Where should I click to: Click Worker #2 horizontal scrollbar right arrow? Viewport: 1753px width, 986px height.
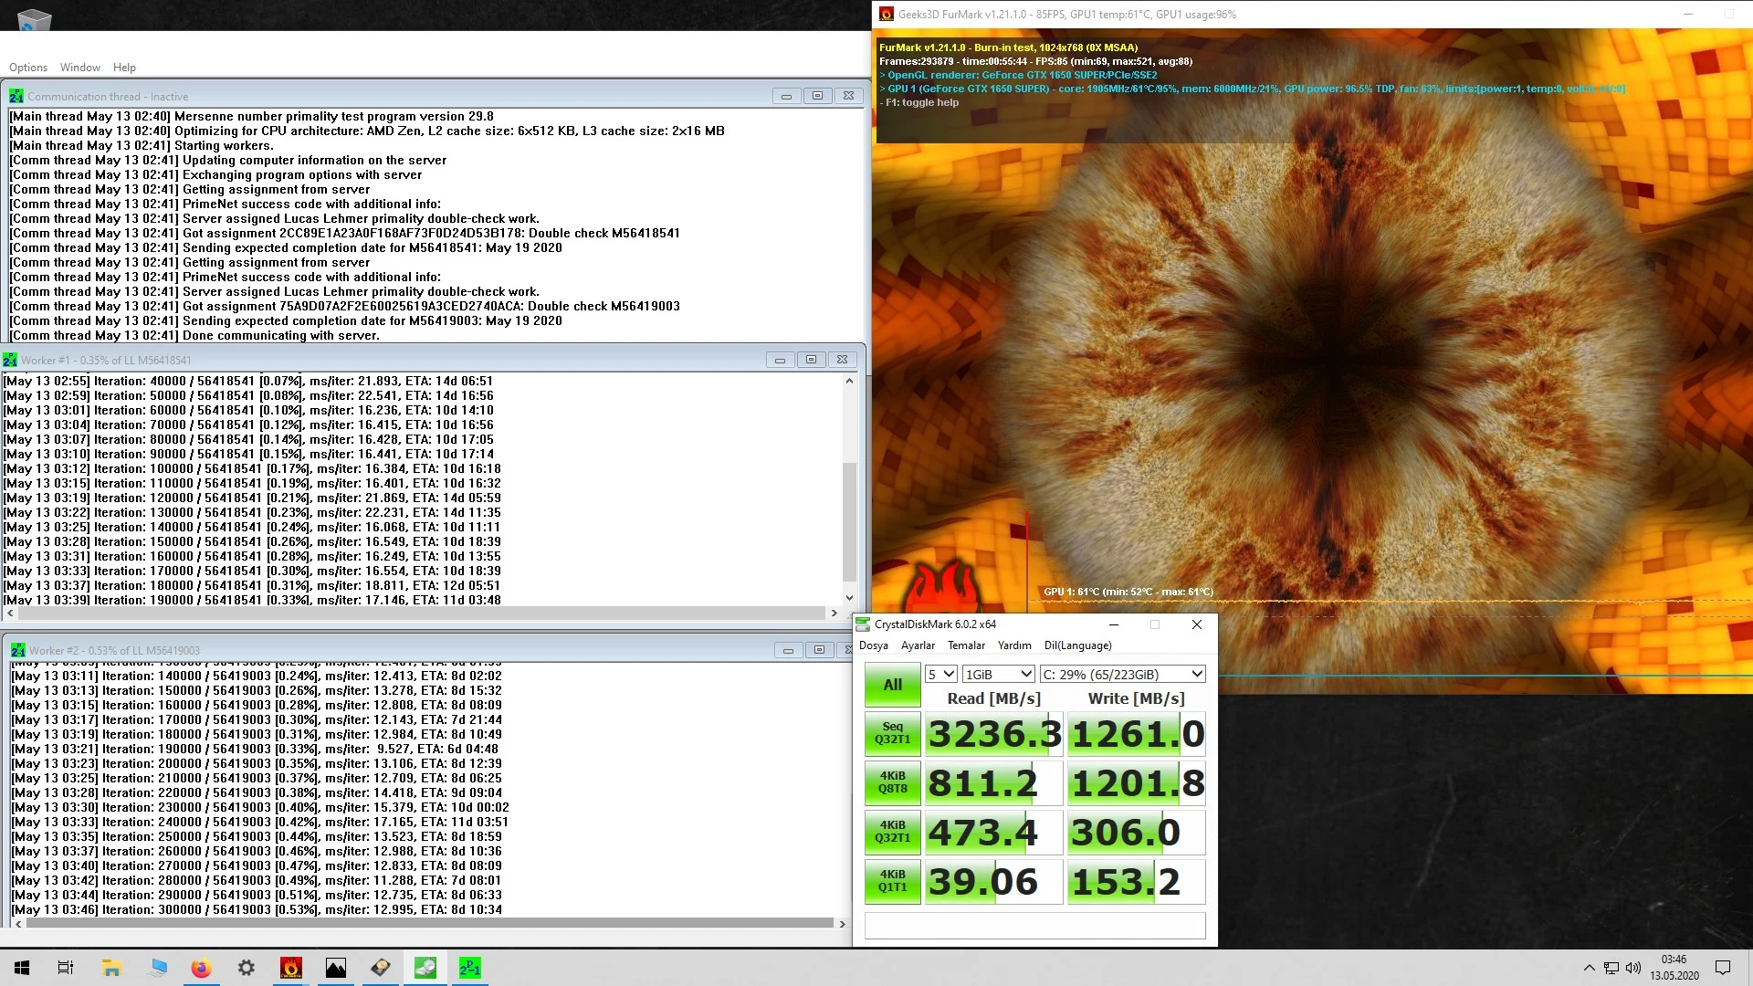click(x=842, y=924)
